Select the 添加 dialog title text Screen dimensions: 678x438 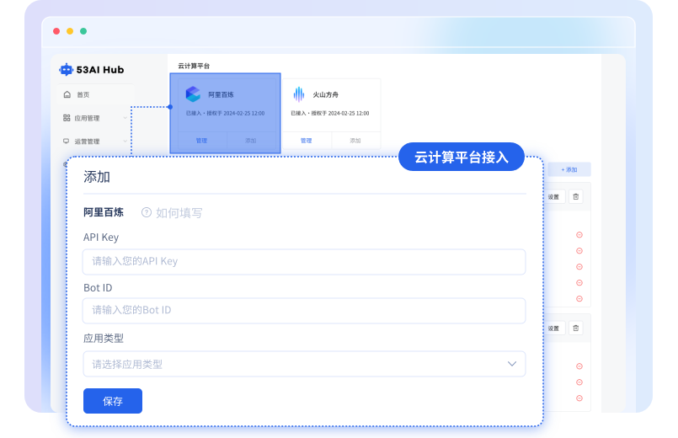pos(97,177)
